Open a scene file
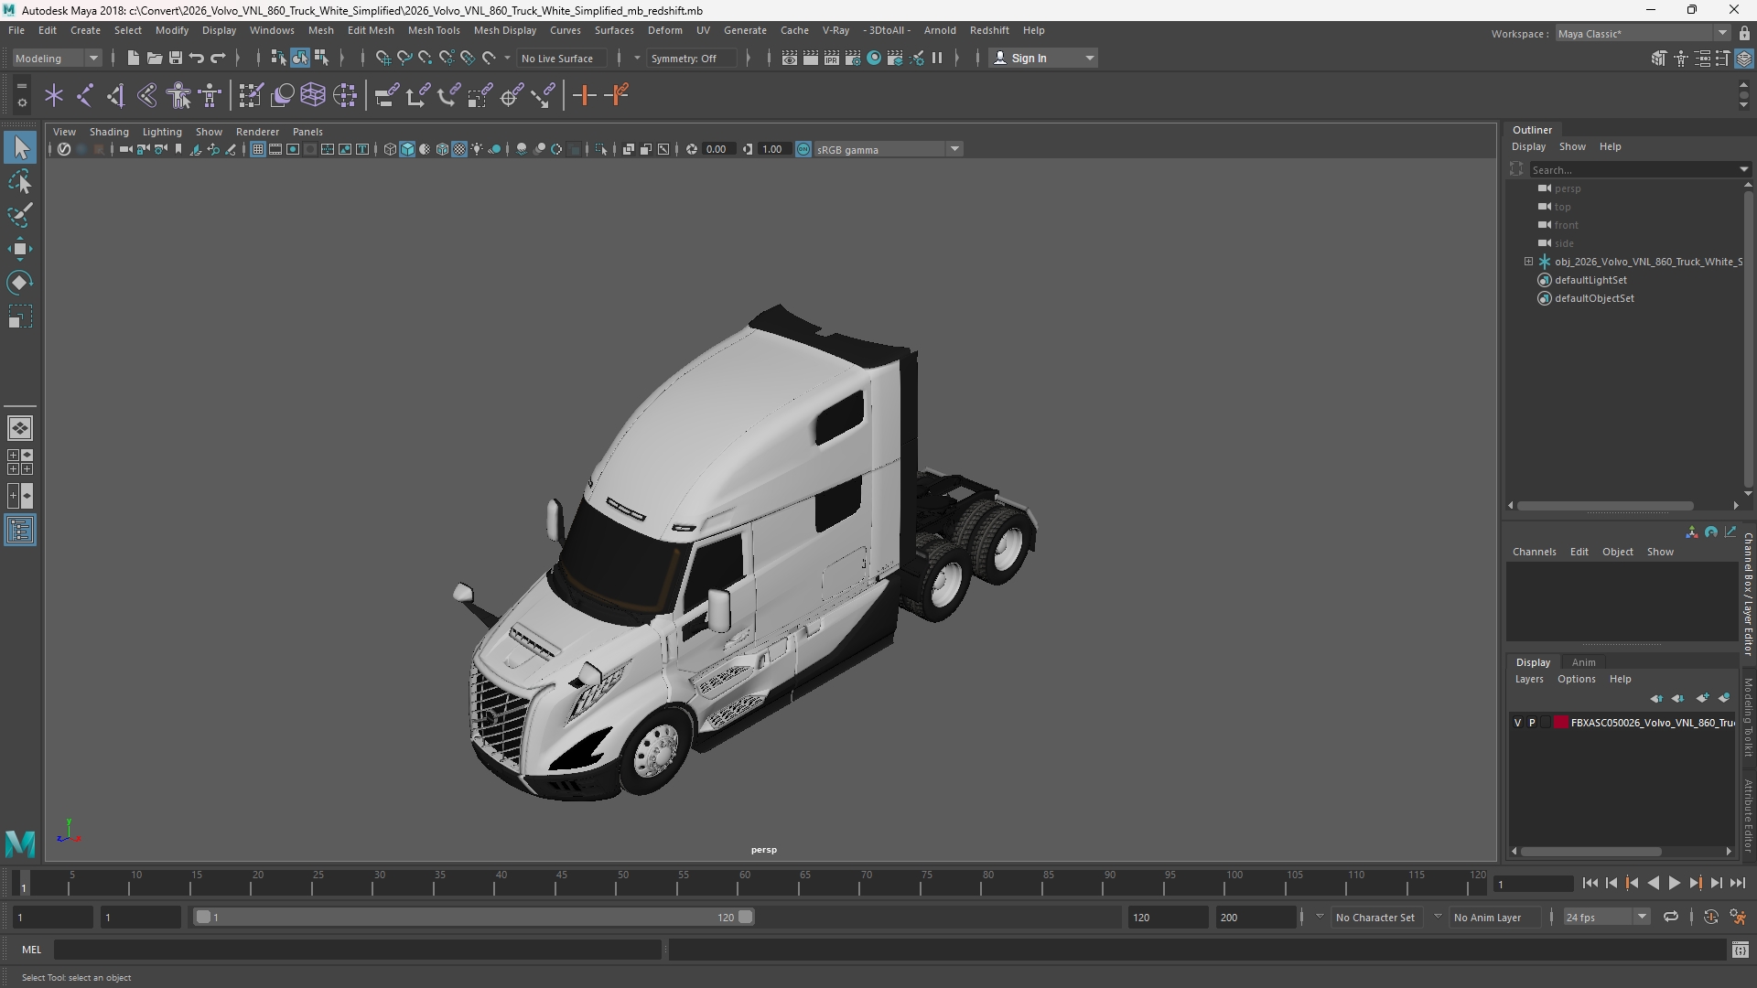 pyautogui.click(x=154, y=58)
